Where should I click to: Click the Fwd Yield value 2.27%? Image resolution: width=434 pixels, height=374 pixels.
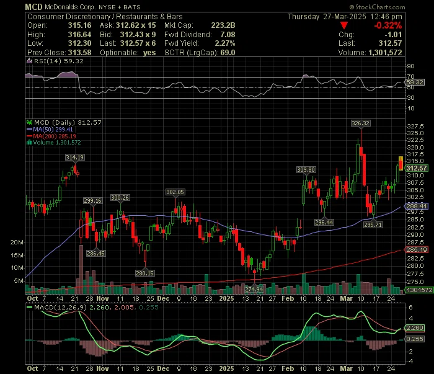point(225,43)
